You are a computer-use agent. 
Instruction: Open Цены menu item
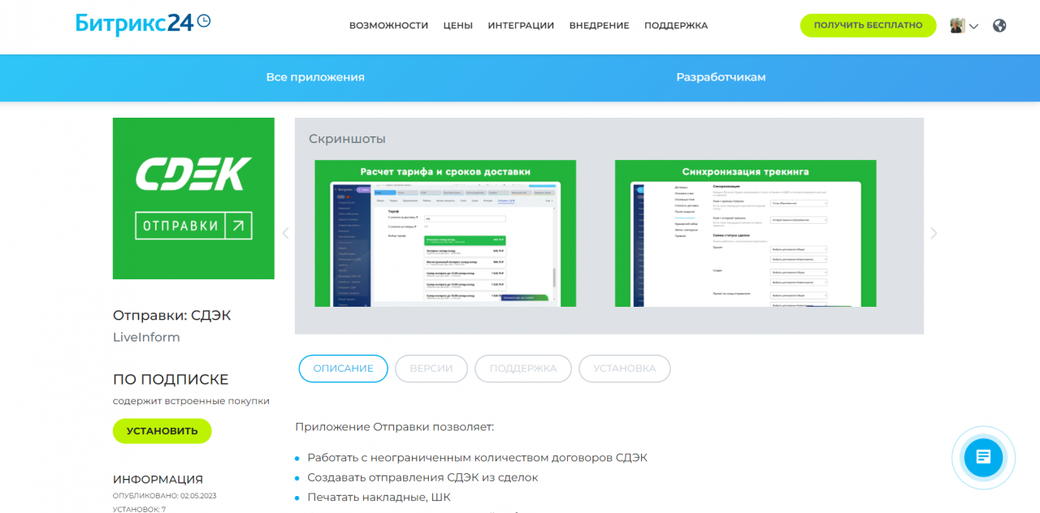[x=458, y=25]
